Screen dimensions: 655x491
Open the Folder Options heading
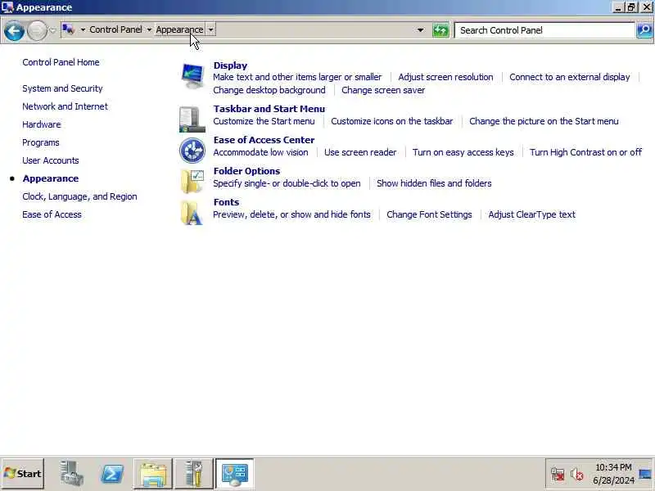click(x=247, y=171)
